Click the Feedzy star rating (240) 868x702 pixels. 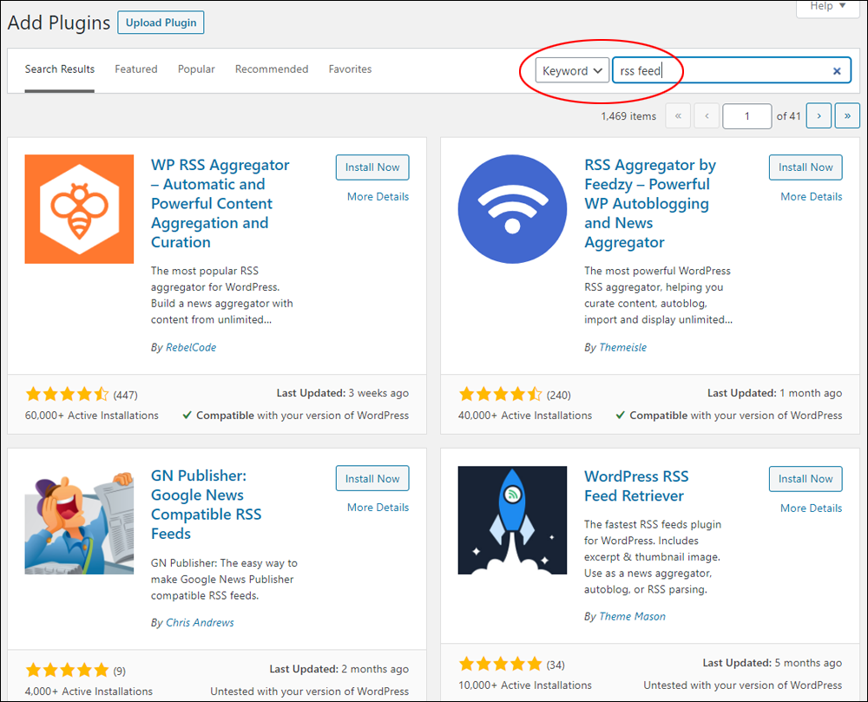tap(501, 394)
